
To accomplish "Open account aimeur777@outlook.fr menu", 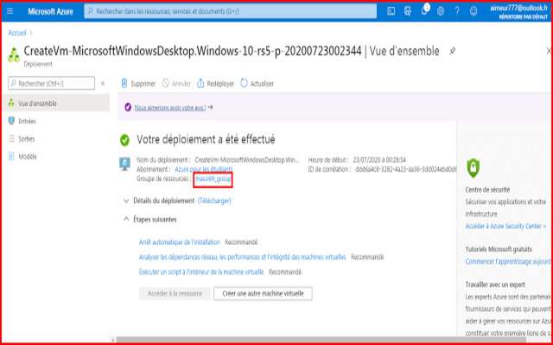I will (x=518, y=11).
